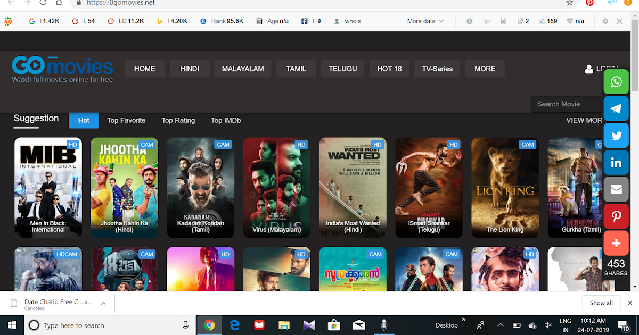The image size is (639, 335).
Task: Open Gurkha (Tamil) poster
Action: tap(575, 187)
